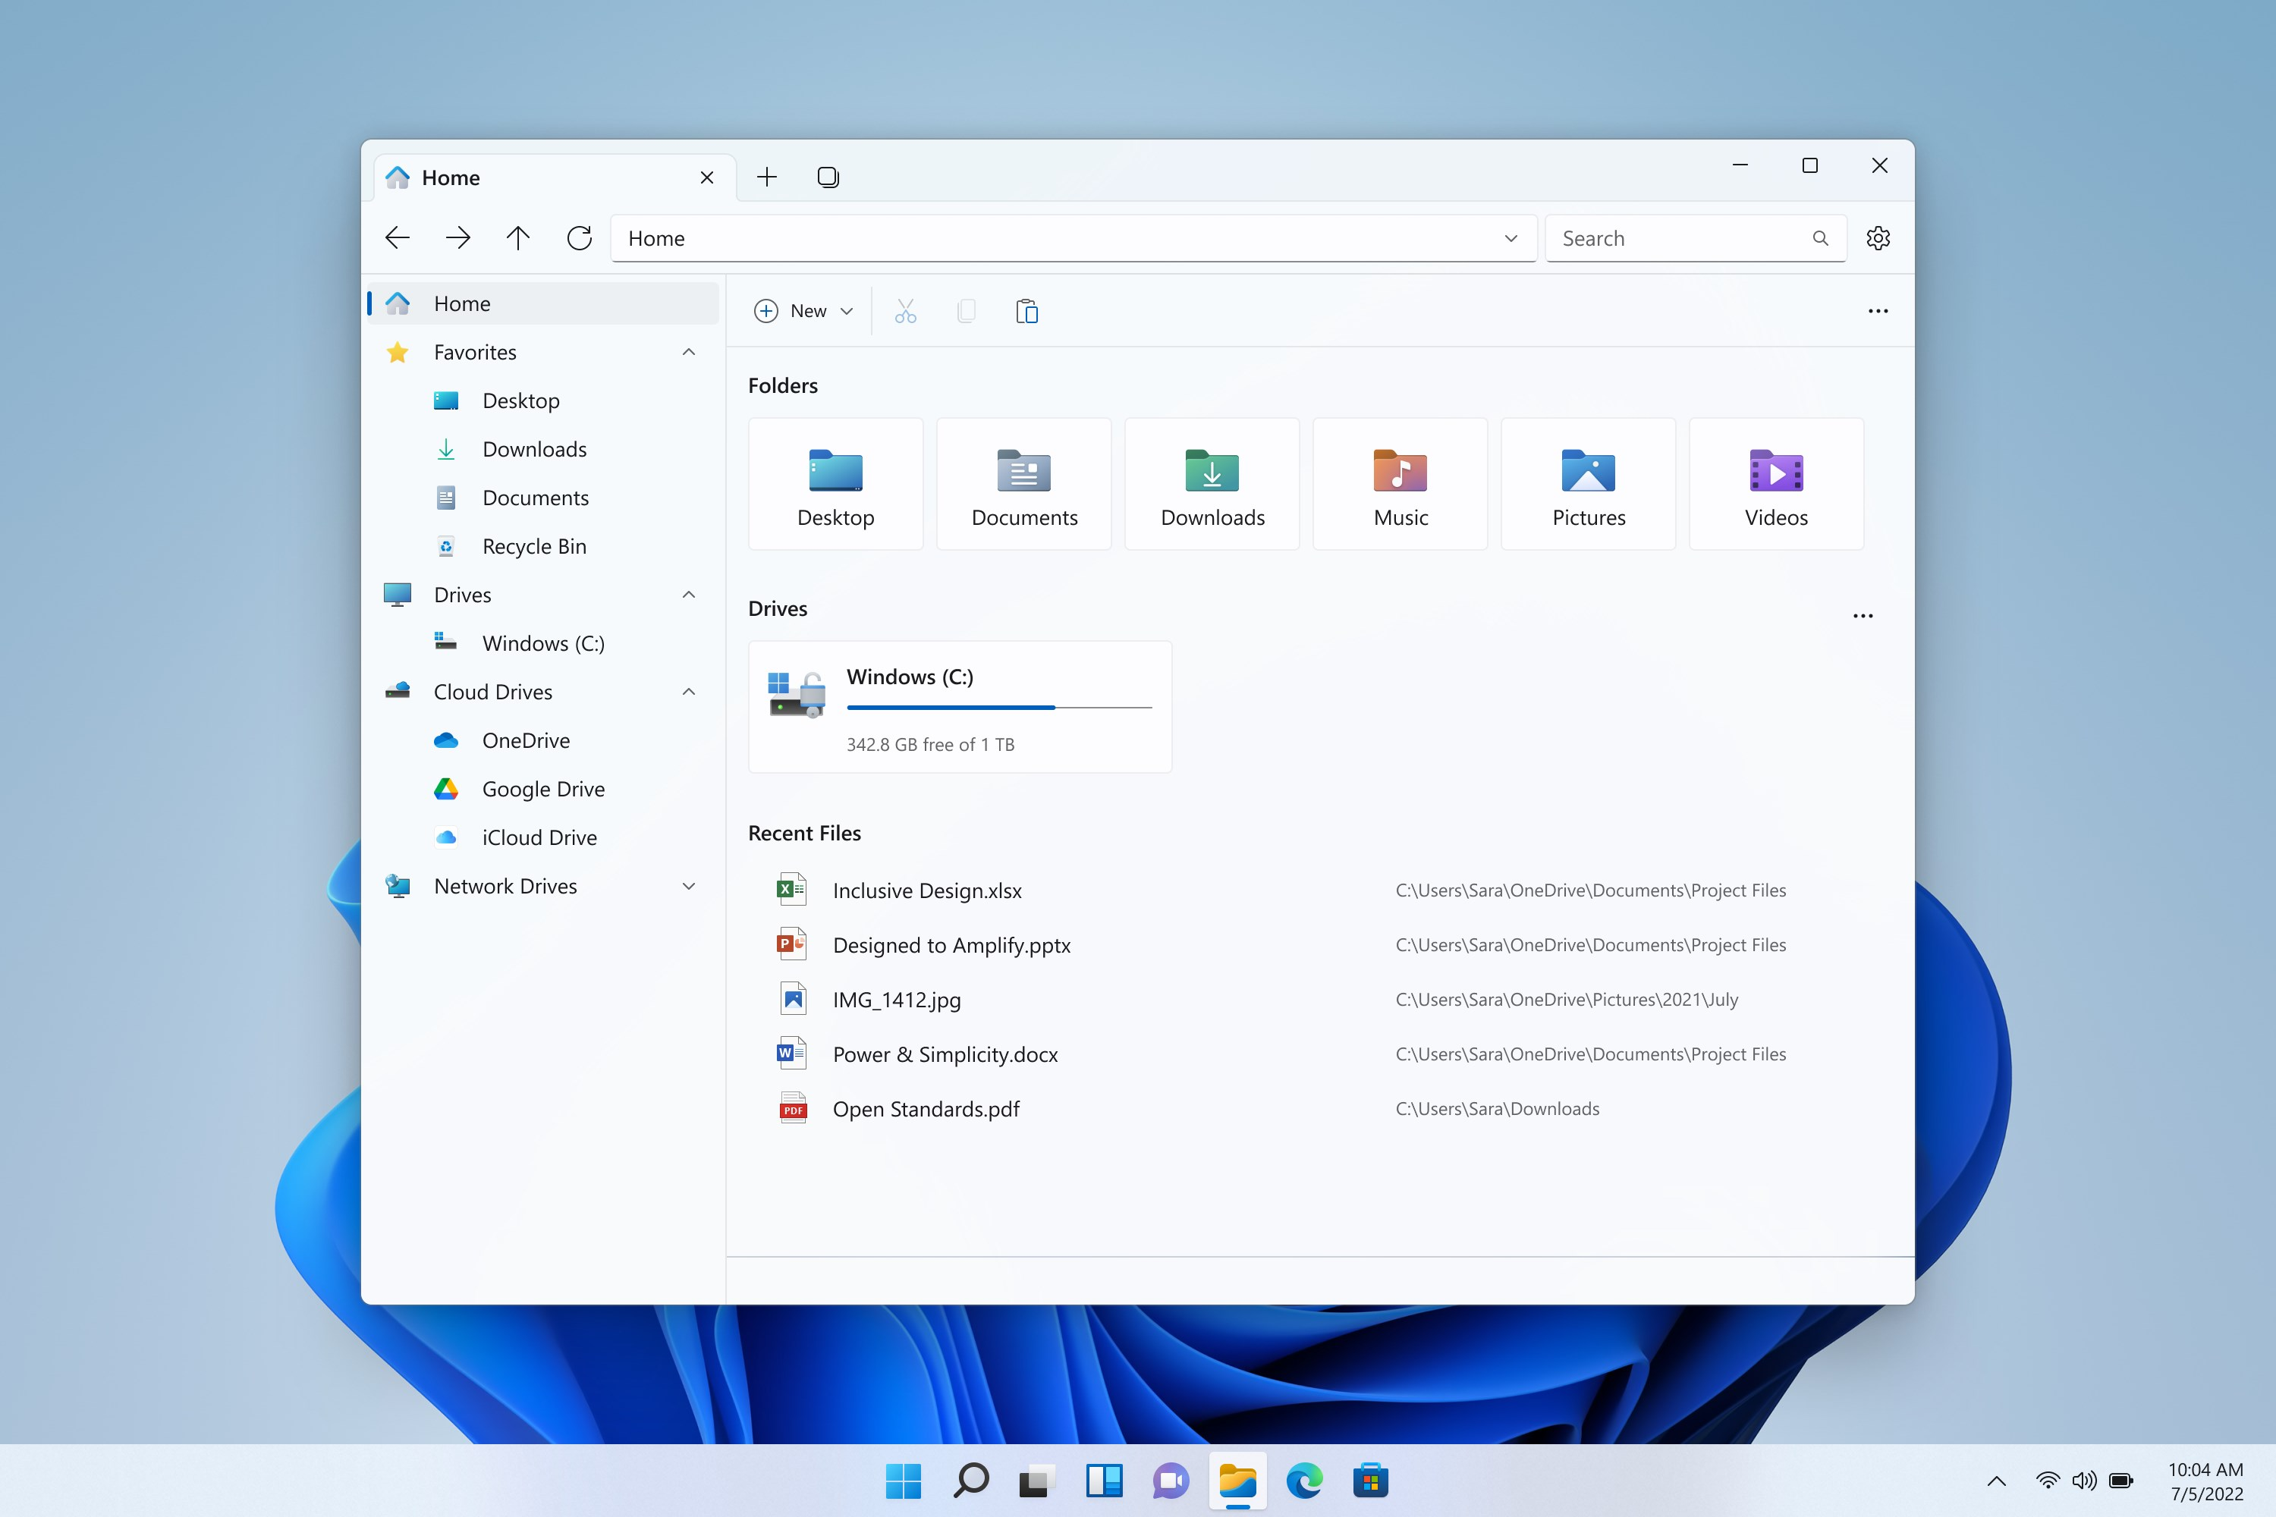Navigate back with the left arrow
The image size is (2276, 1517).
tap(397, 238)
